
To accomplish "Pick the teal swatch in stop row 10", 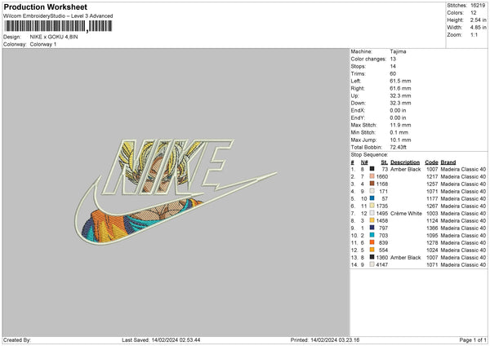I will click(372, 235).
